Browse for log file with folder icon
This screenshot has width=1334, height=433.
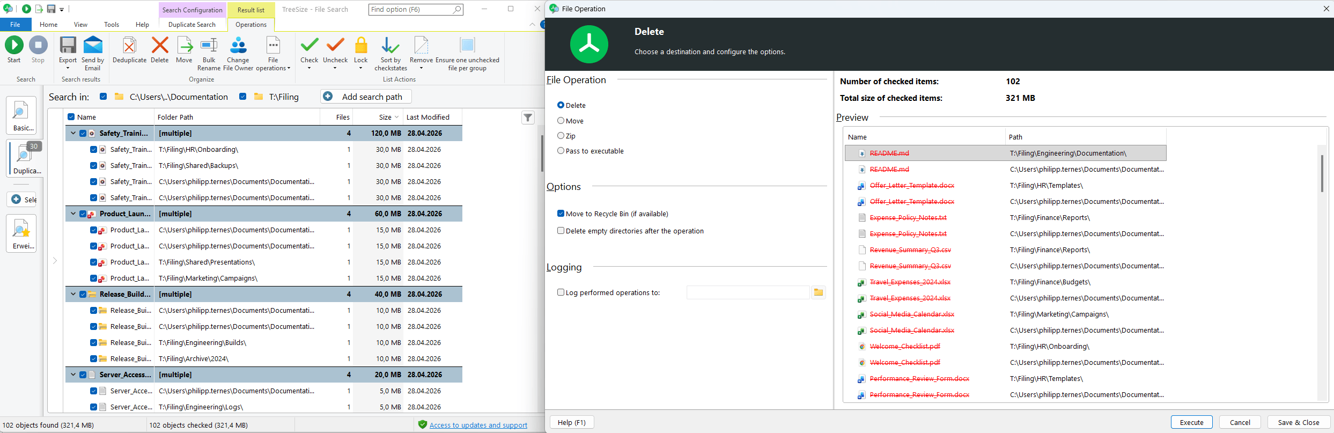coord(818,292)
